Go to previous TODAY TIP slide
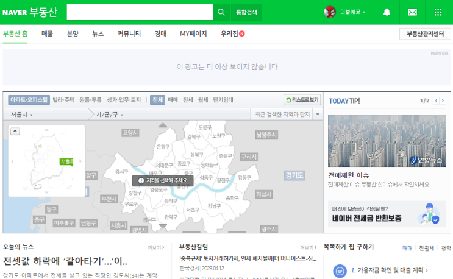453x279 pixels. [x=436, y=101]
